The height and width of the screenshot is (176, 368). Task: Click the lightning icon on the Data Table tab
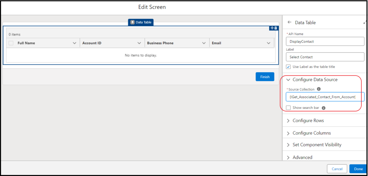point(132,23)
